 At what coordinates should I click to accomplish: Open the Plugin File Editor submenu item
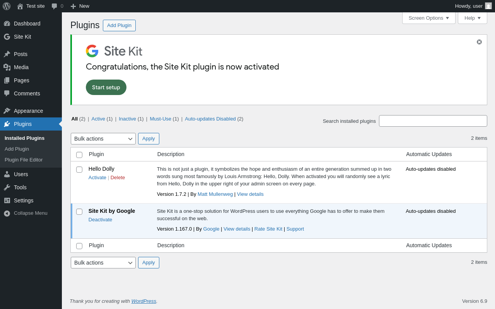(24, 160)
